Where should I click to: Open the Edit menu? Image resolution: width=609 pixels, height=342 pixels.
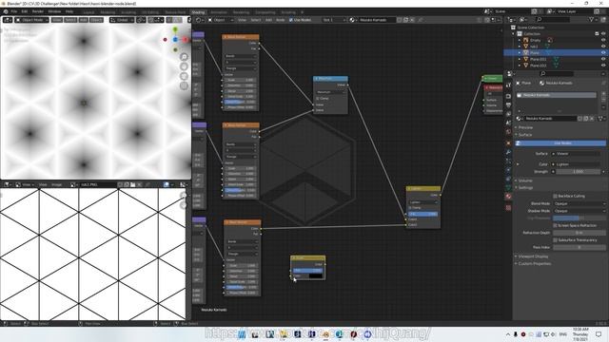click(x=25, y=11)
